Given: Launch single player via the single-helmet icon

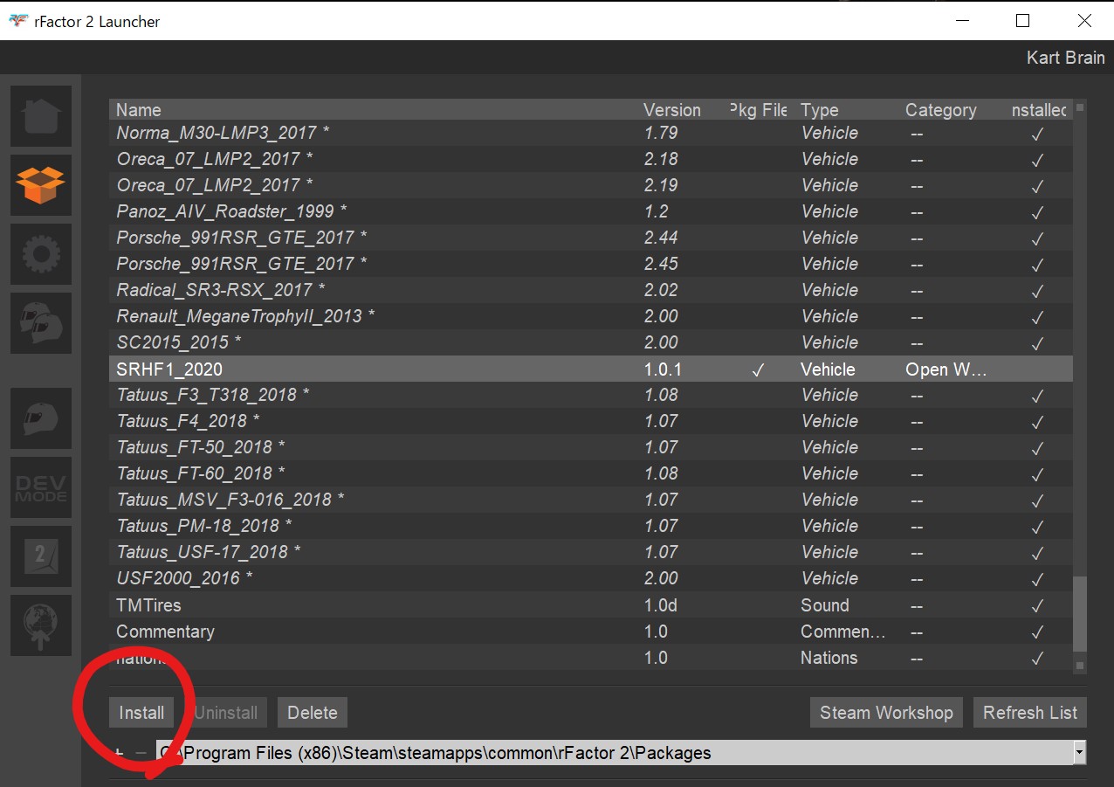Looking at the screenshot, I should (x=41, y=418).
